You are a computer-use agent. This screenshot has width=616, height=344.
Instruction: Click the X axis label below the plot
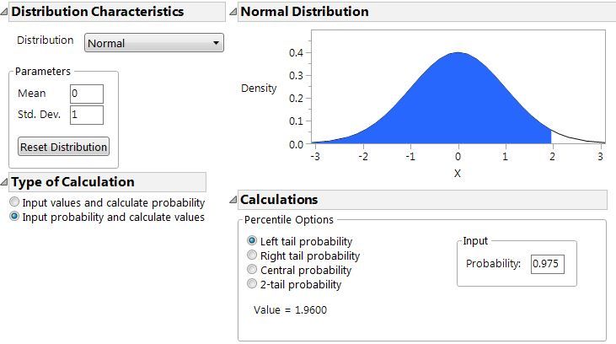(x=458, y=173)
